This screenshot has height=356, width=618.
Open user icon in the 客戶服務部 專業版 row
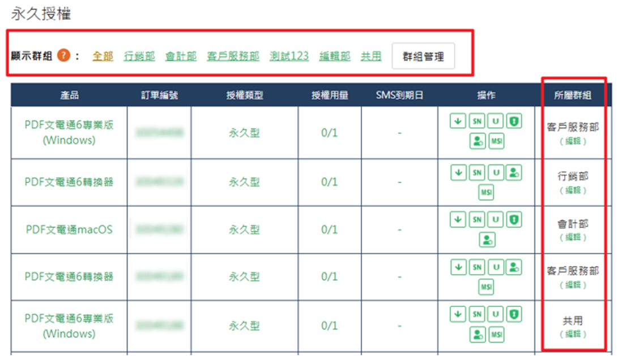tap(478, 141)
